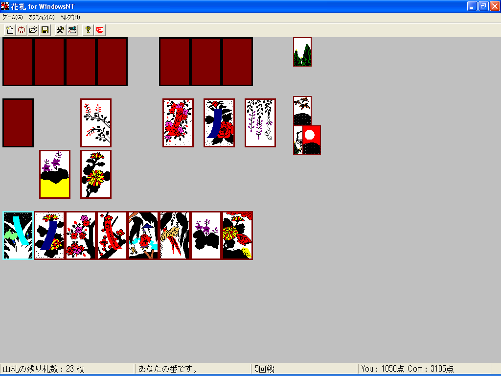Image resolution: width=501 pixels, height=376 pixels.
Task: Select the plum red ribbon card in hand
Action: pos(112,235)
